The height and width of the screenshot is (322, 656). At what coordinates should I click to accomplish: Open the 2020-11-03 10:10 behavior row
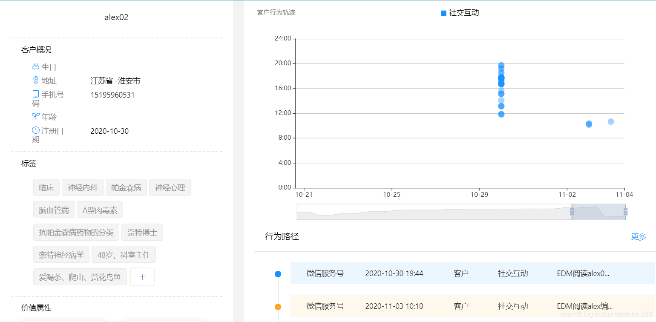(472, 306)
